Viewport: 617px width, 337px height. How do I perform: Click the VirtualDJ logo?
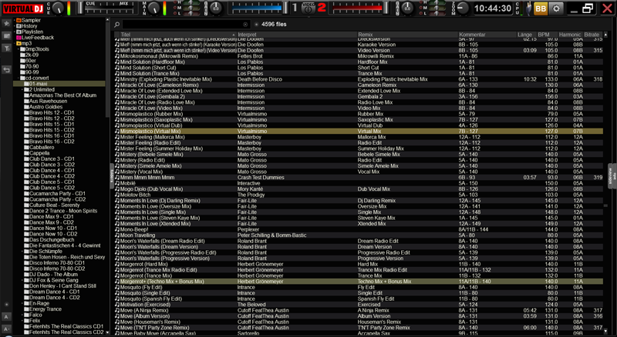(x=23, y=8)
